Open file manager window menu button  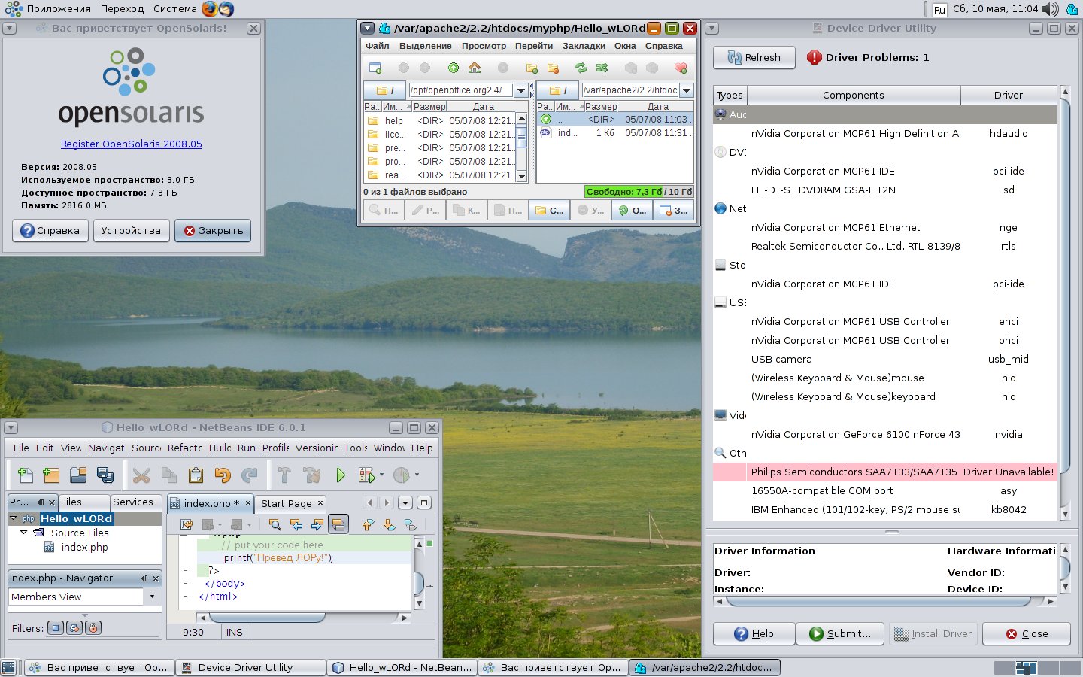click(367, 28)
